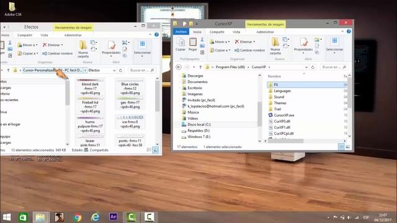Open Google Chrome from taskbar
397x223 pixels.
coord(77,217)
